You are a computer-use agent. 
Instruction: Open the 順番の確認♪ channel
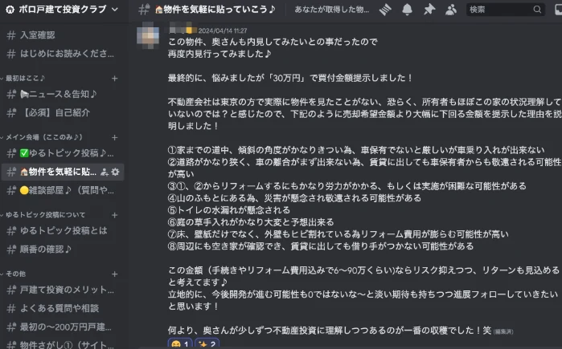point(63,250)
